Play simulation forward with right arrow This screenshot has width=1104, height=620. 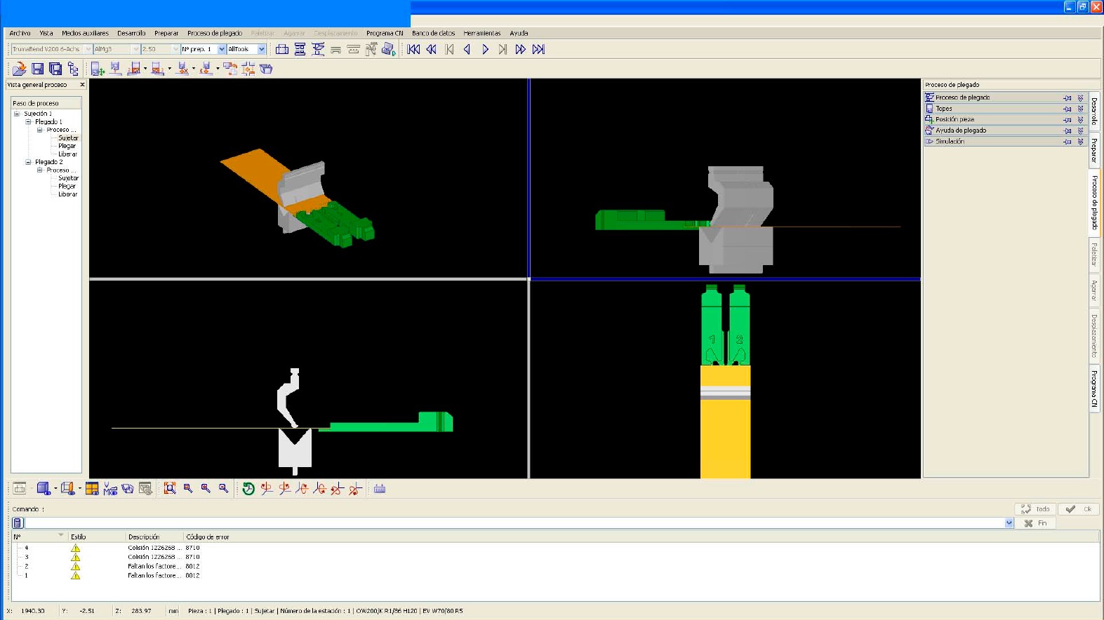(485, 49)
